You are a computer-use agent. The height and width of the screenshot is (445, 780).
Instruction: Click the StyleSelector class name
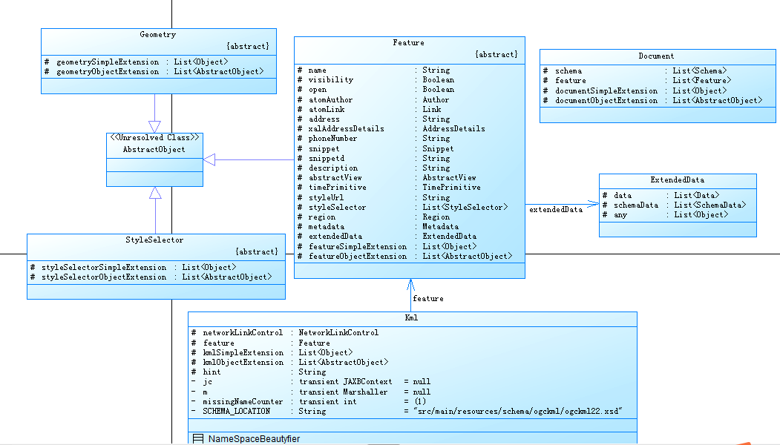click(154, 240)
